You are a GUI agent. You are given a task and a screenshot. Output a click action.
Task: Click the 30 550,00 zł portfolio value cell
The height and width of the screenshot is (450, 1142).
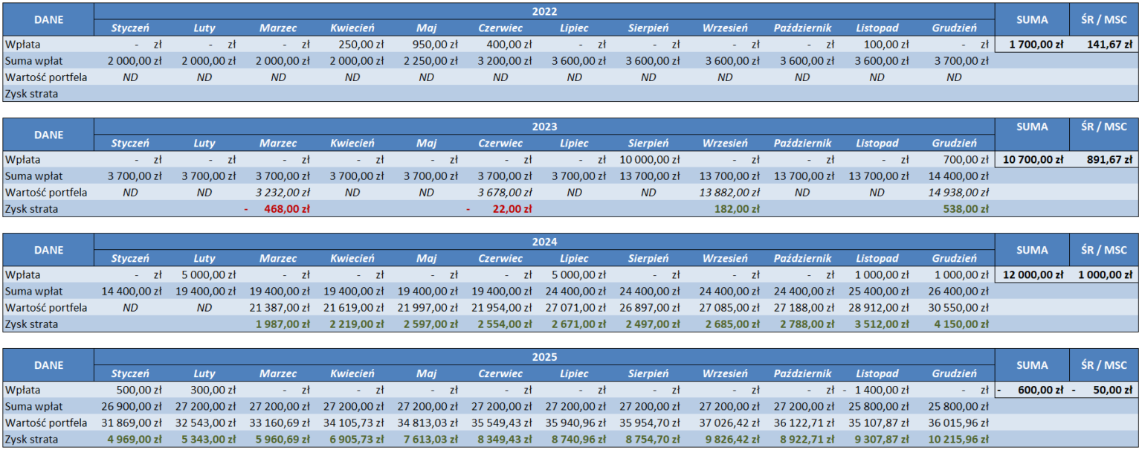(954, 307)
